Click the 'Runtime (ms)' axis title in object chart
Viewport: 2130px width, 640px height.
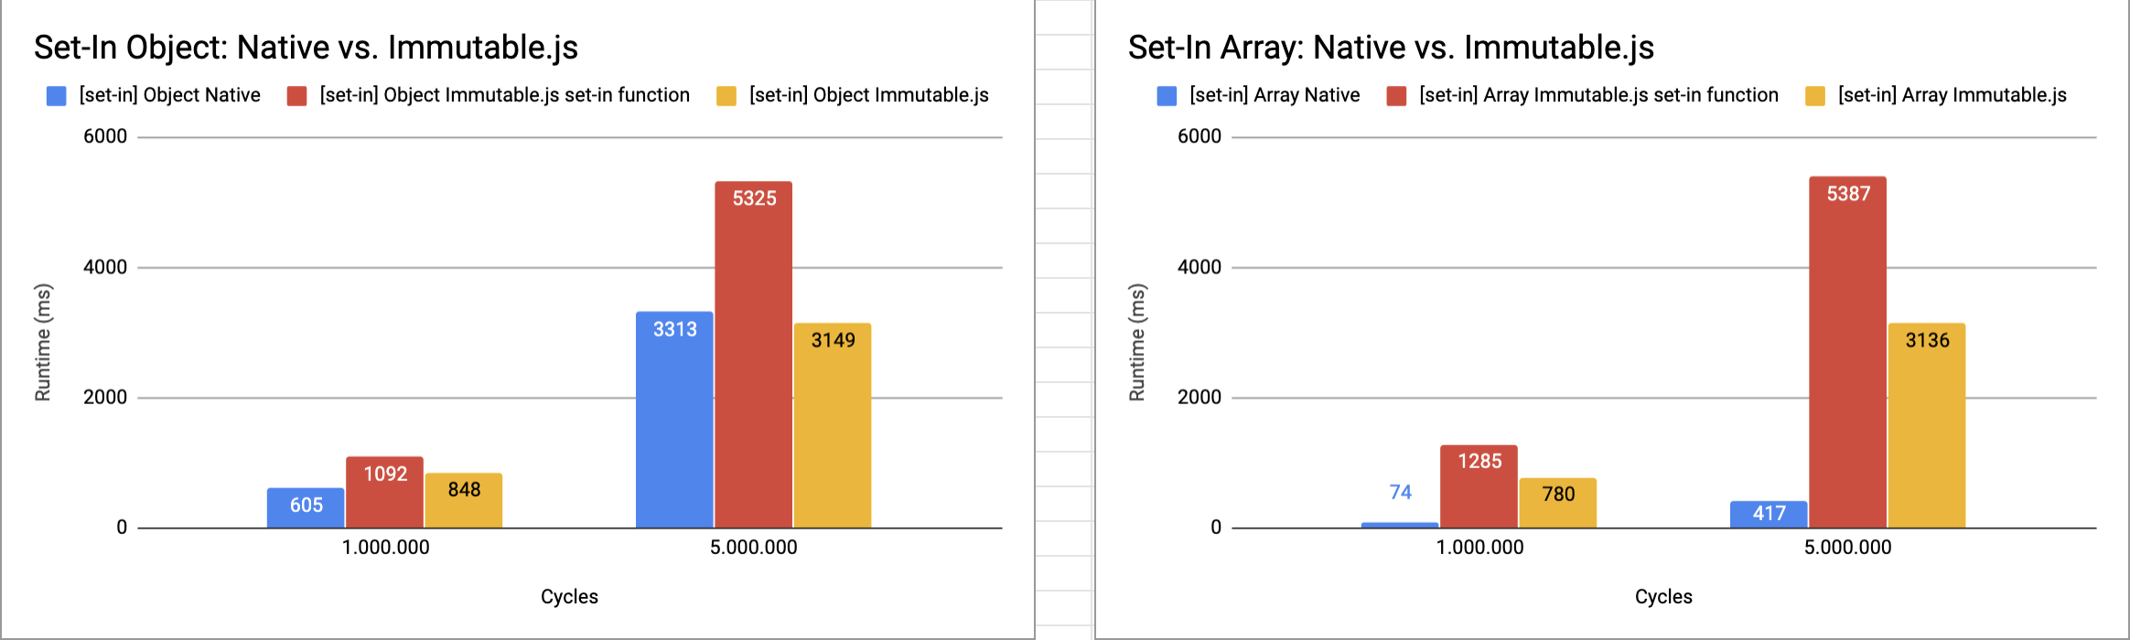click(x=43, y=342)
